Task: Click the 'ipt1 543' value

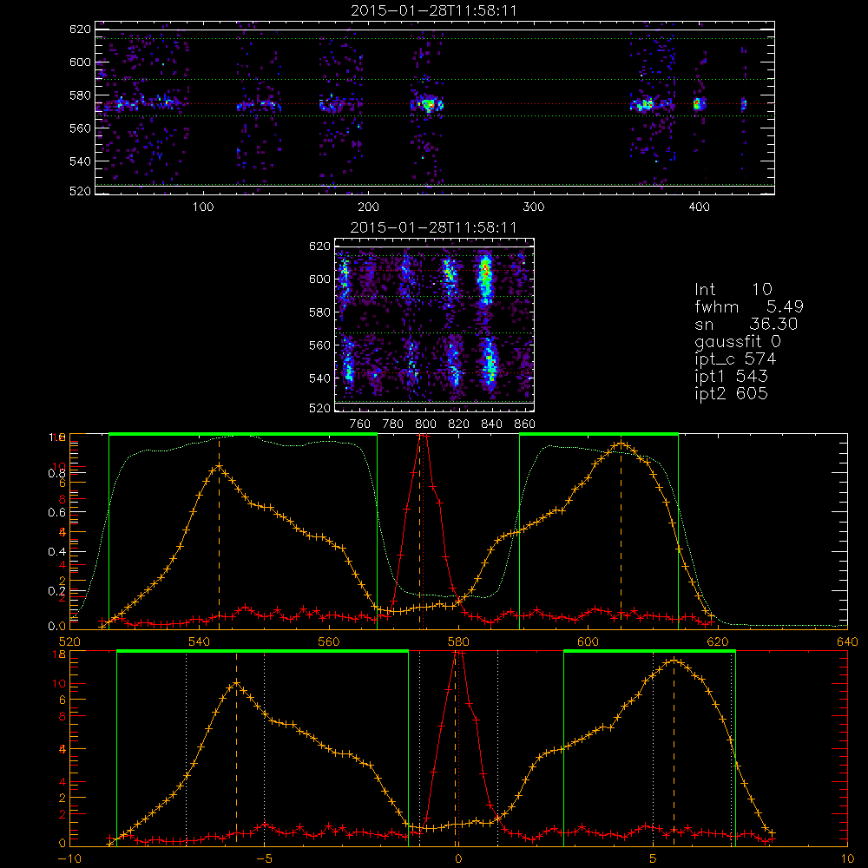Action: click(731, 377)
